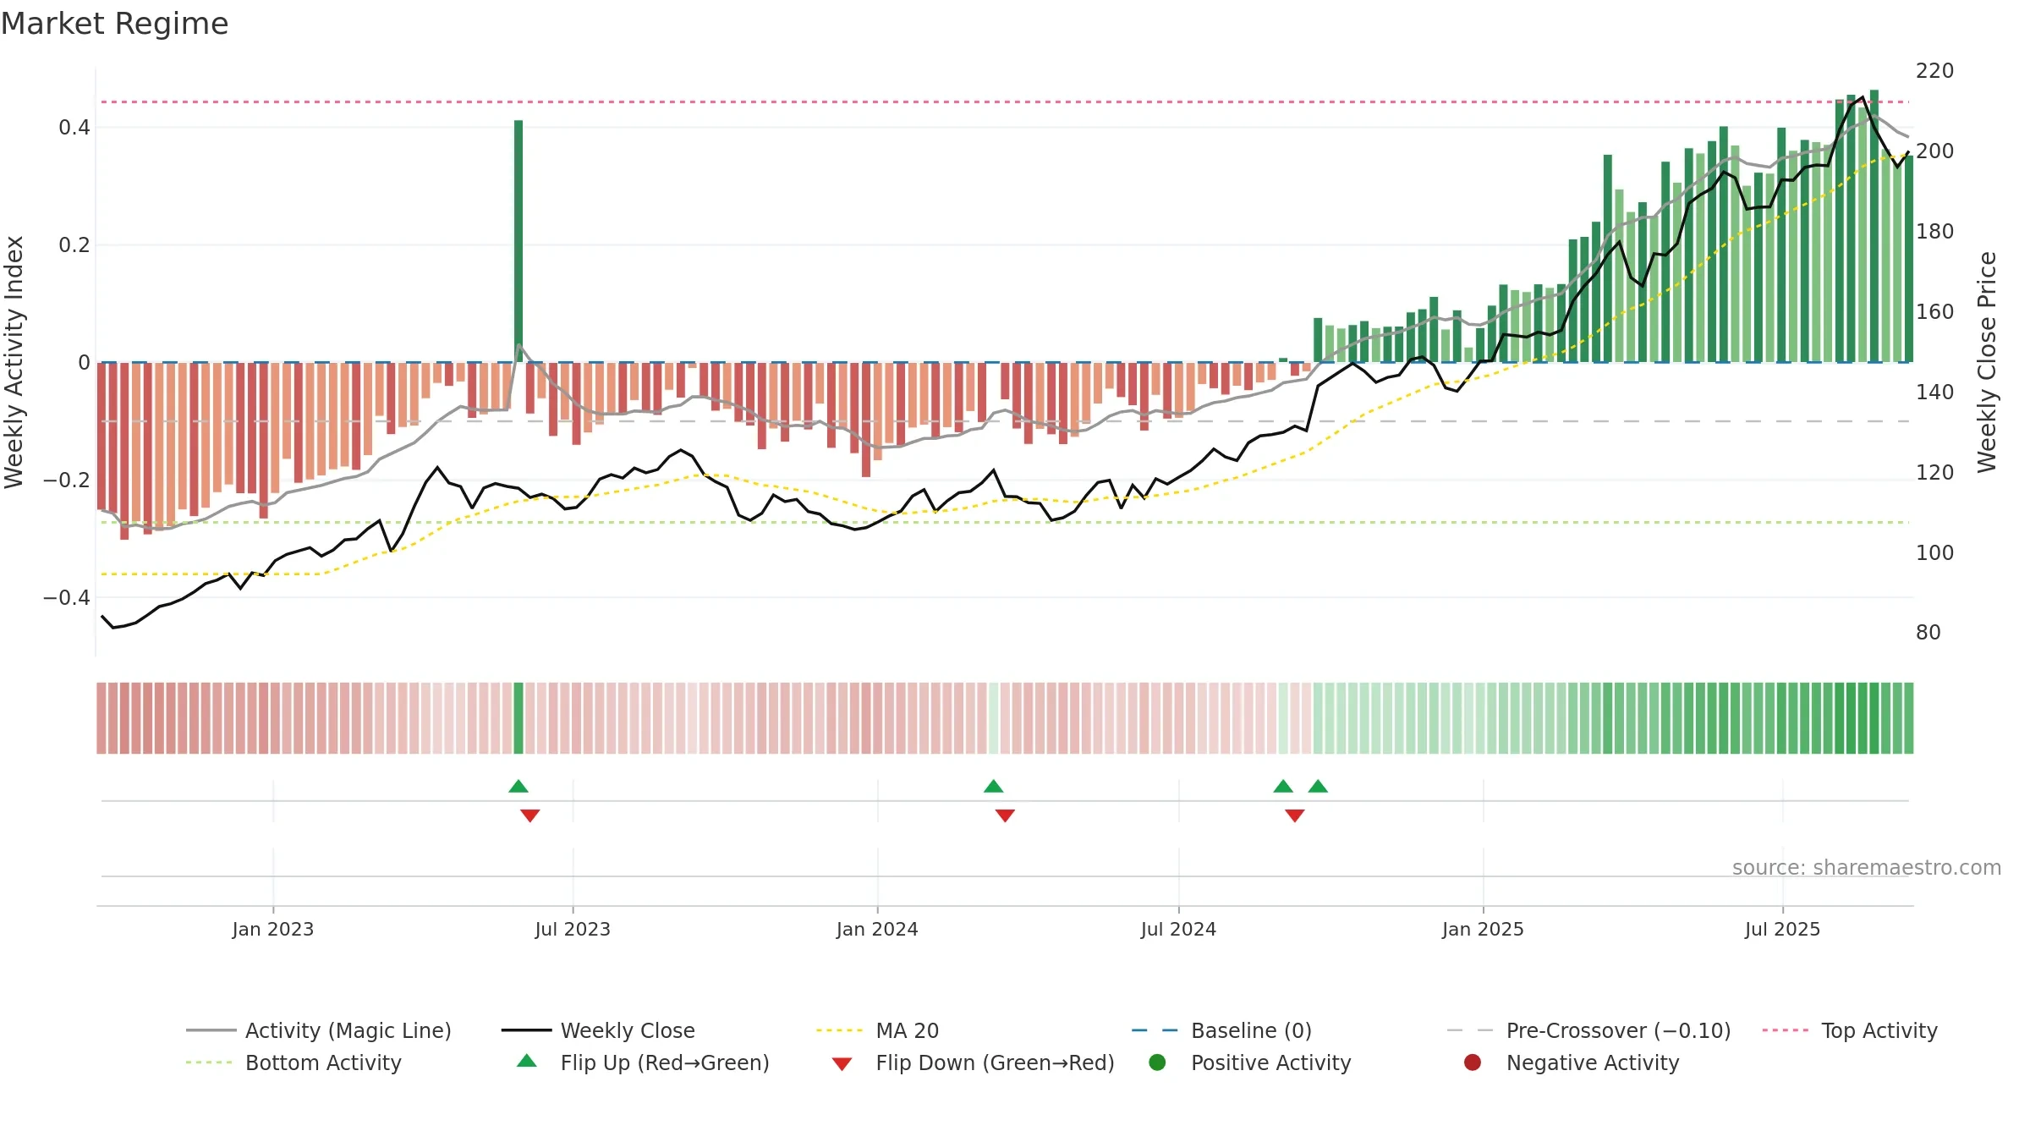
Task: Click the 160 right axis tick label
Action: (1934, 312)
